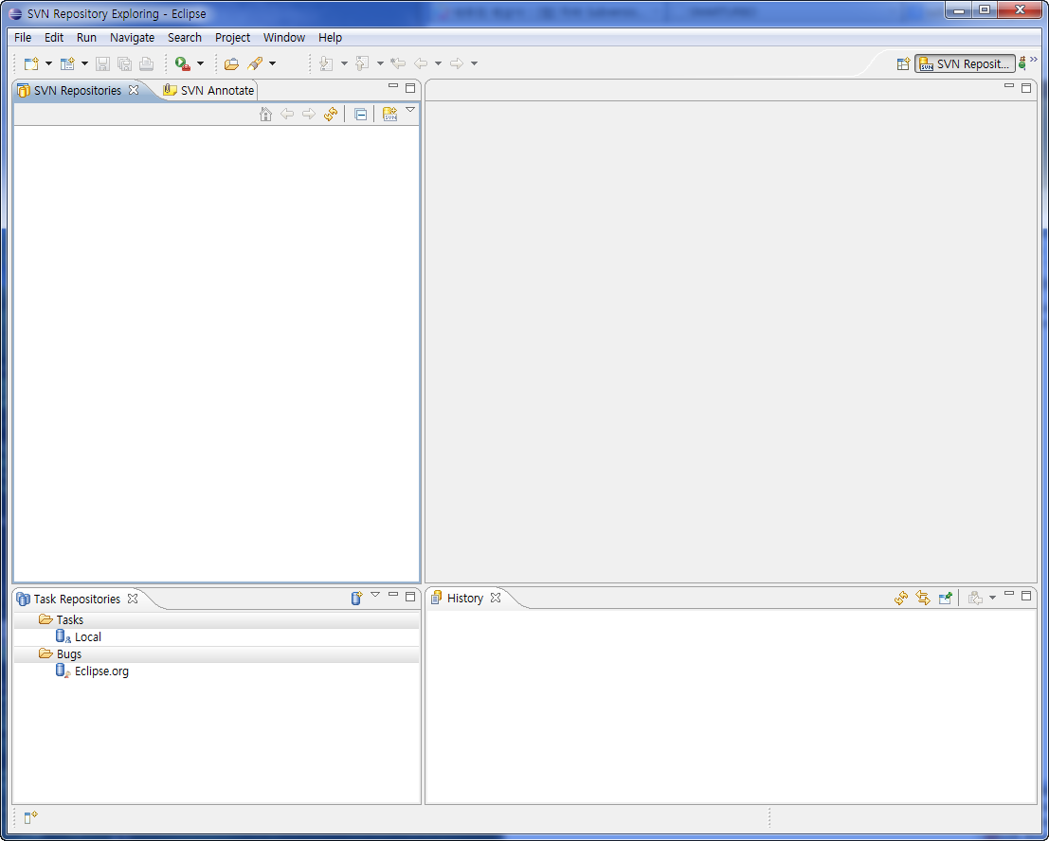Screen dimensions: 1049x841
Task: Select the SVN Repository perspective button
Action: [x=965, y=64]
